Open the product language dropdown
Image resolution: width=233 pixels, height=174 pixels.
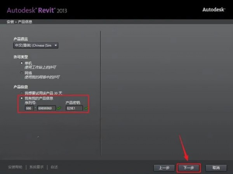click(36, 45)
